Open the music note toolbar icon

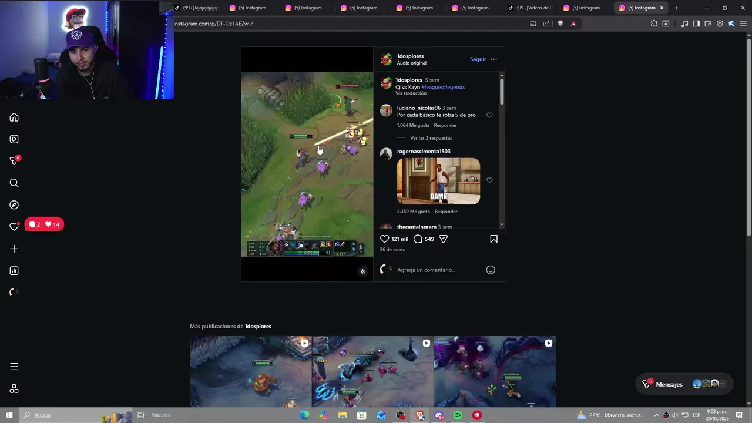pyautogui.click(x=684, y=23)
